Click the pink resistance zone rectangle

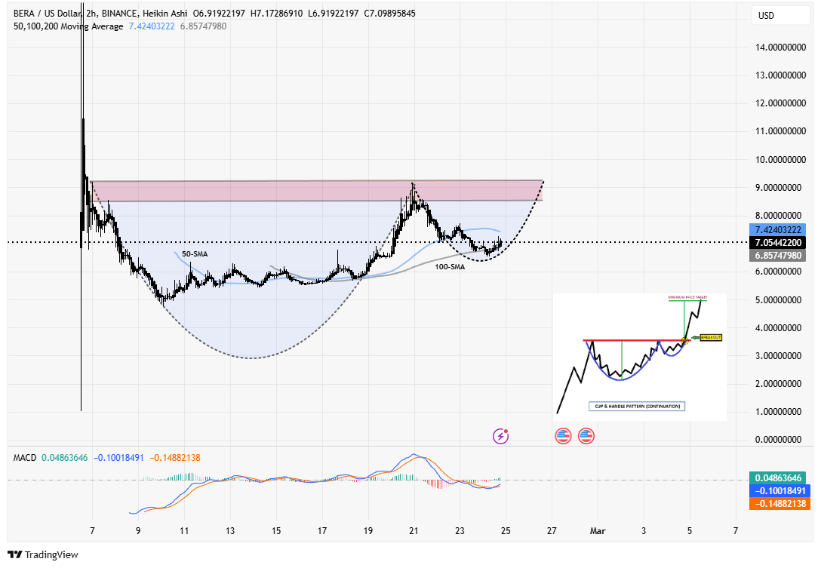coord(317,191)
